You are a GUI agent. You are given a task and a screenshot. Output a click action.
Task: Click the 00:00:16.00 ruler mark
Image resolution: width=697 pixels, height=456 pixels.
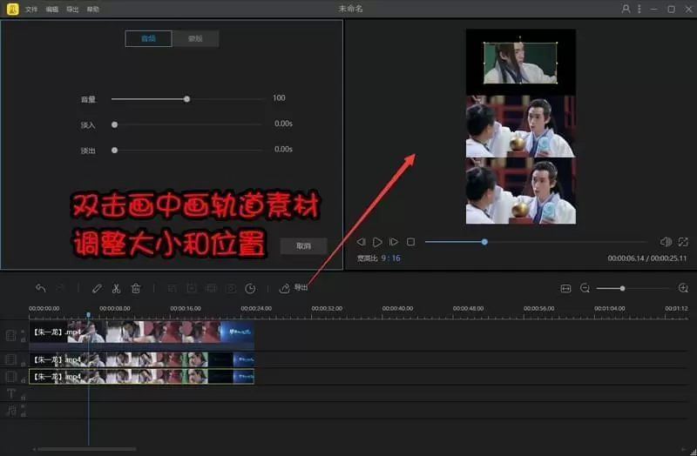[186, 308]
